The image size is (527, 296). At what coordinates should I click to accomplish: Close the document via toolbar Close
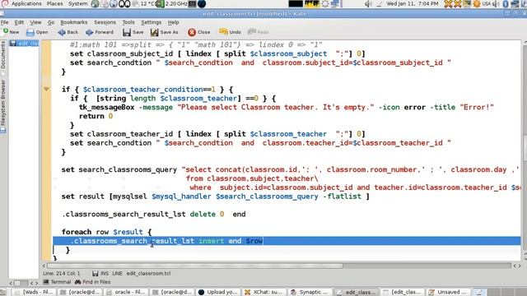point(199,32)
